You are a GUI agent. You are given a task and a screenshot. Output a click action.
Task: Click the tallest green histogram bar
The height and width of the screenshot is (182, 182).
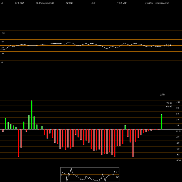[x=32, y=115]
